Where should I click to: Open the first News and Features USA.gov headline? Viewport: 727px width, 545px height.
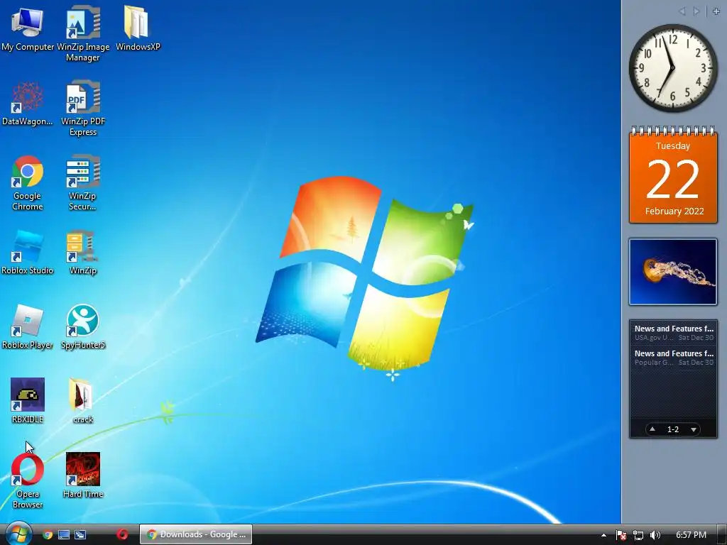pos(673,333)
